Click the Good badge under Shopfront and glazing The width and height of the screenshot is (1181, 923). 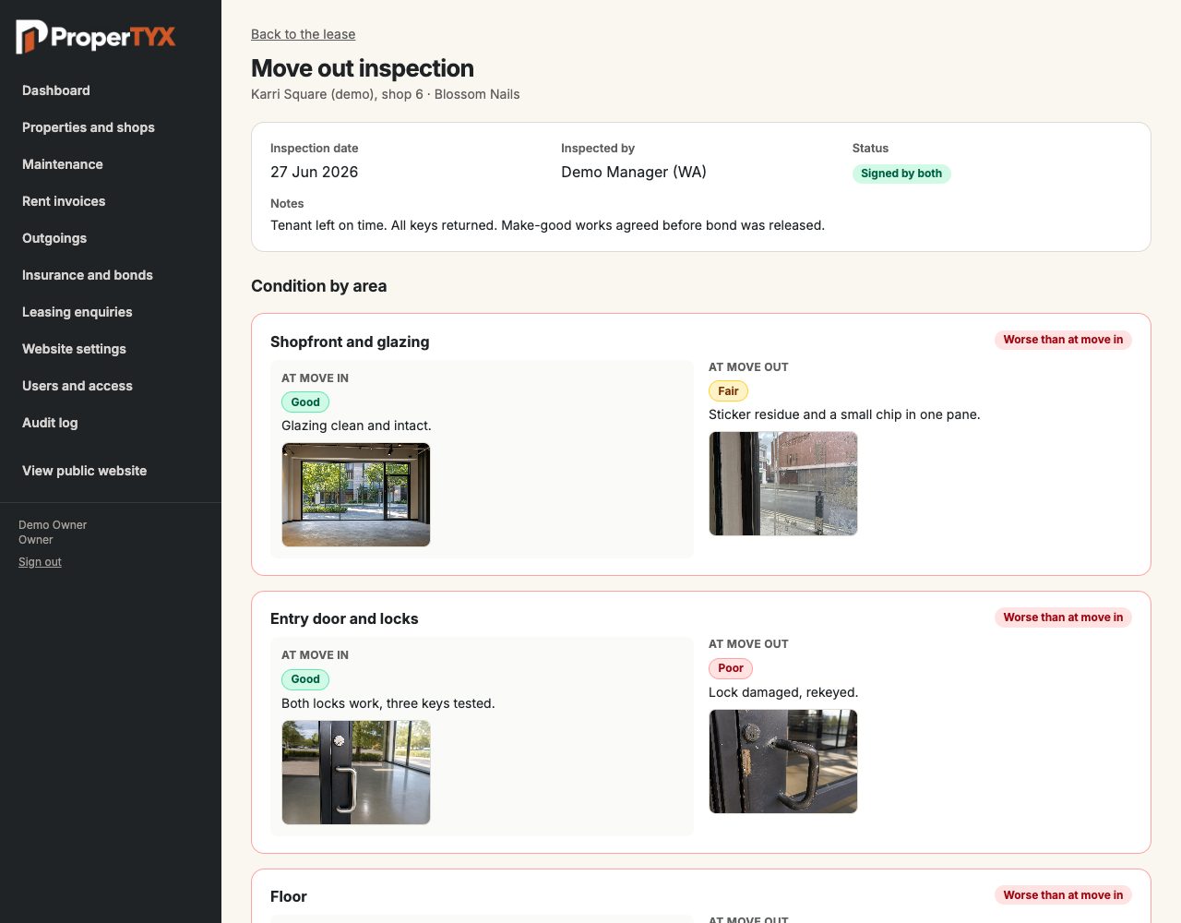305,402
